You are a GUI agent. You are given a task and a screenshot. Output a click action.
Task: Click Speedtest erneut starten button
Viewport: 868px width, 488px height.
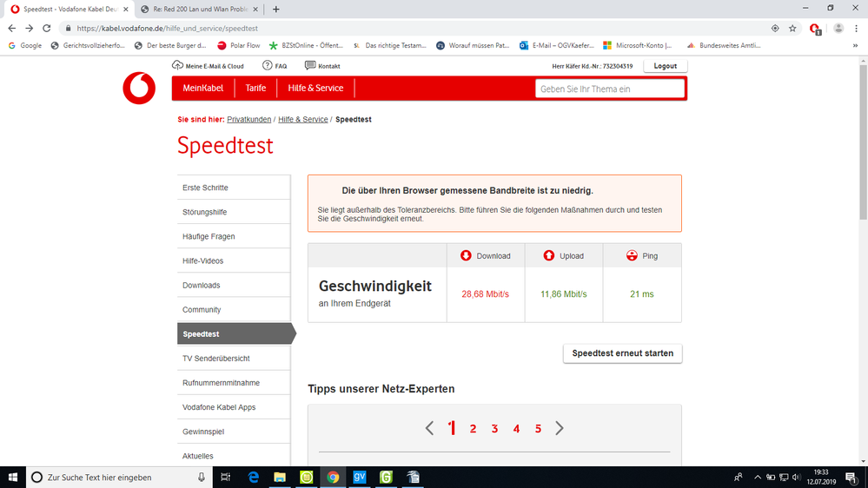[x=622, y=353]
